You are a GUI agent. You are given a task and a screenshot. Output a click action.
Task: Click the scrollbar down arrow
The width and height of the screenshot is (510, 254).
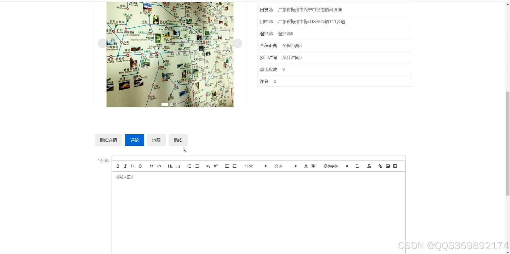pos(508,252)
